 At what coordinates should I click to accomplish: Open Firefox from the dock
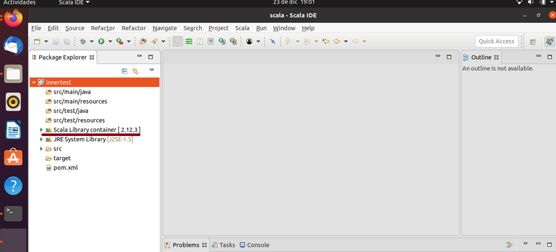13,18
